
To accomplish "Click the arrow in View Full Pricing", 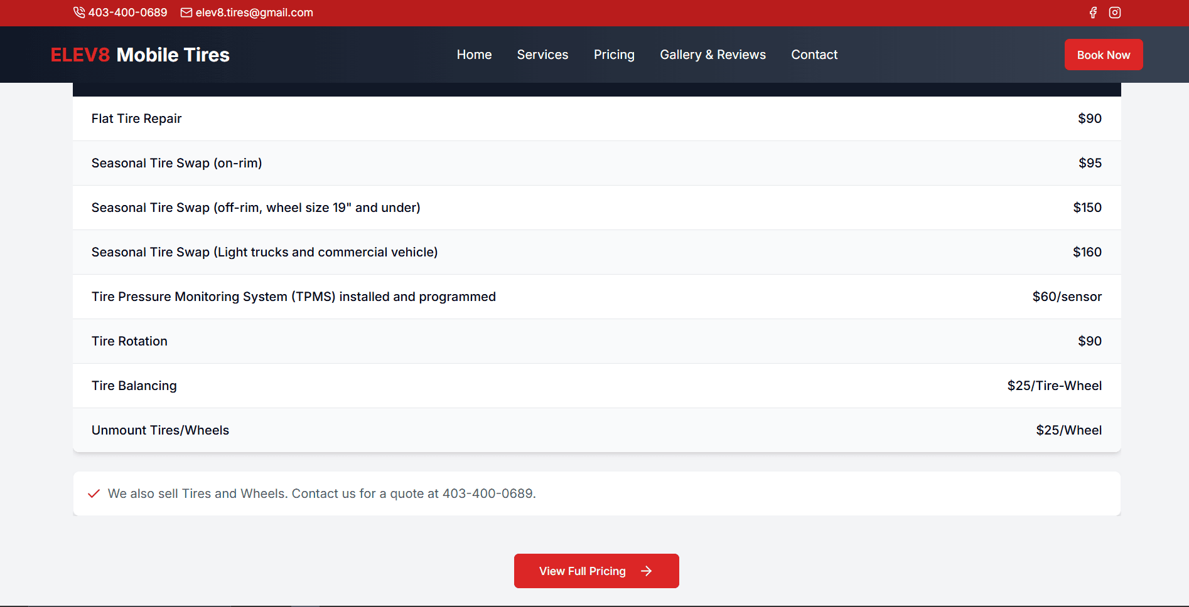I will point(647,571).
